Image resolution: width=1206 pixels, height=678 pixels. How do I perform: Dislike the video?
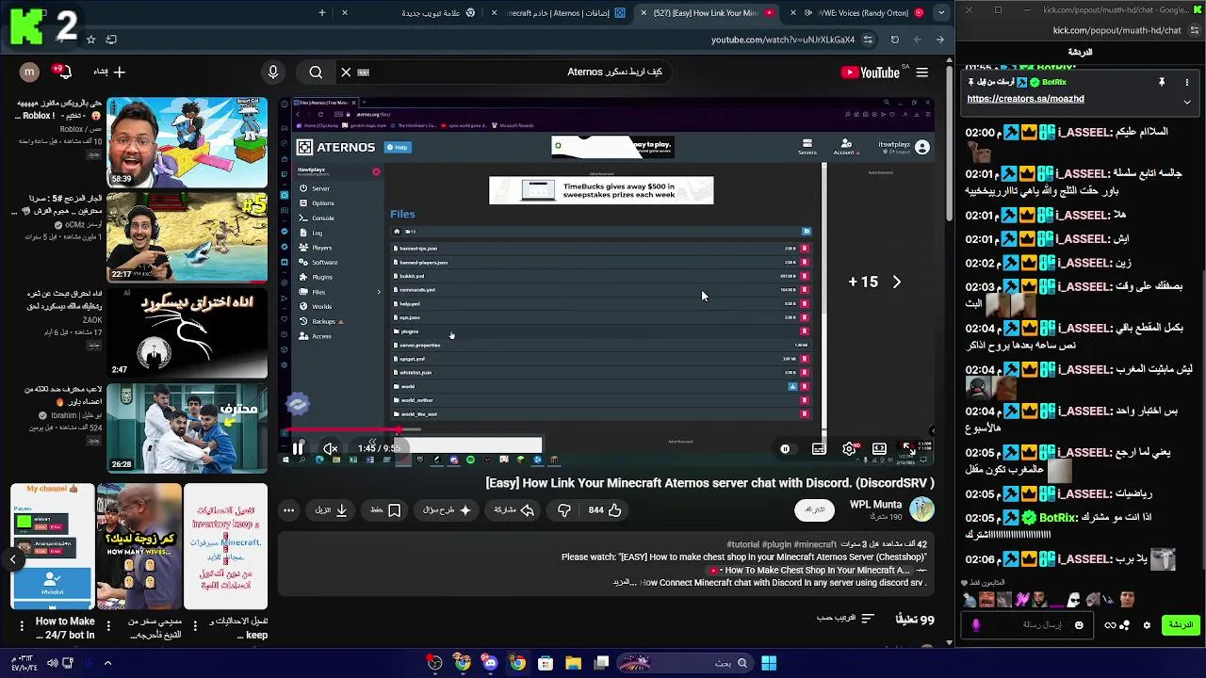point(563,510)
